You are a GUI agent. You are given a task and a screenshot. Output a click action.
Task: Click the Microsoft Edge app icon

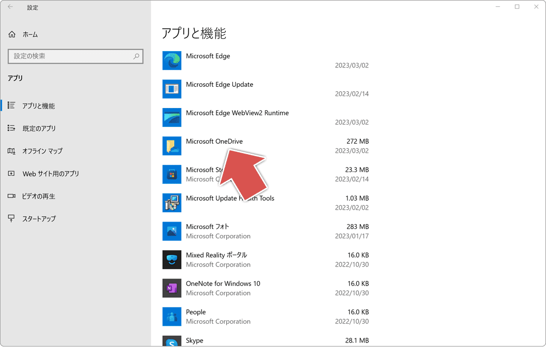click(172, 60)
